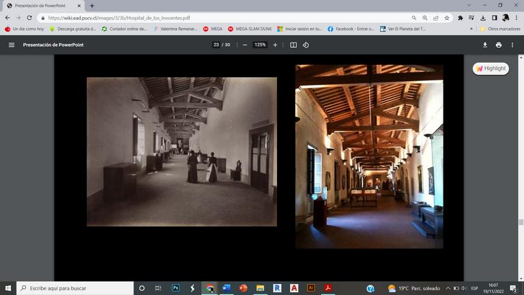The image size is (524, 295).
Task: Open bookmark Cortador online de...
Action: (124, 29)
